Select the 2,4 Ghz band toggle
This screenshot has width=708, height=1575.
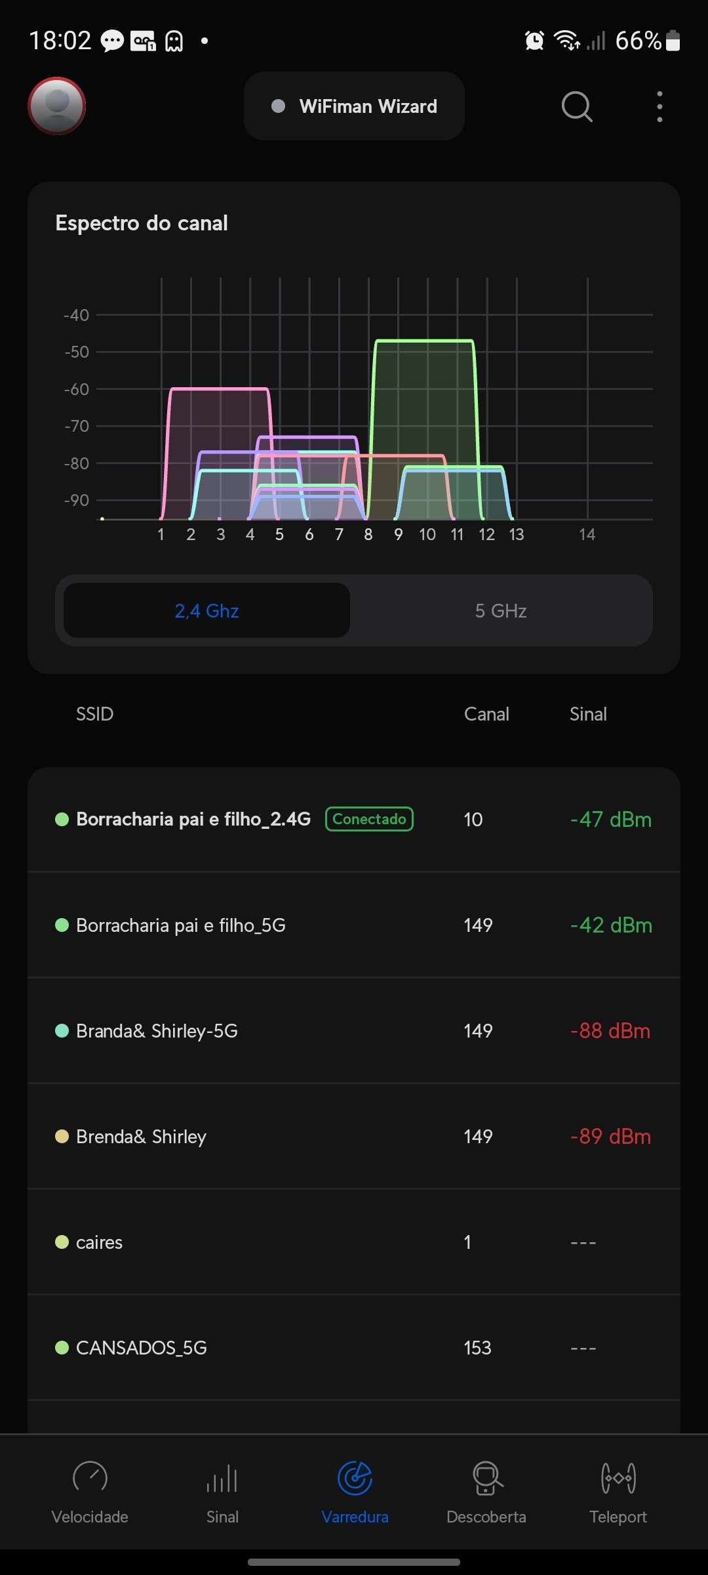[x=206, y=611]
